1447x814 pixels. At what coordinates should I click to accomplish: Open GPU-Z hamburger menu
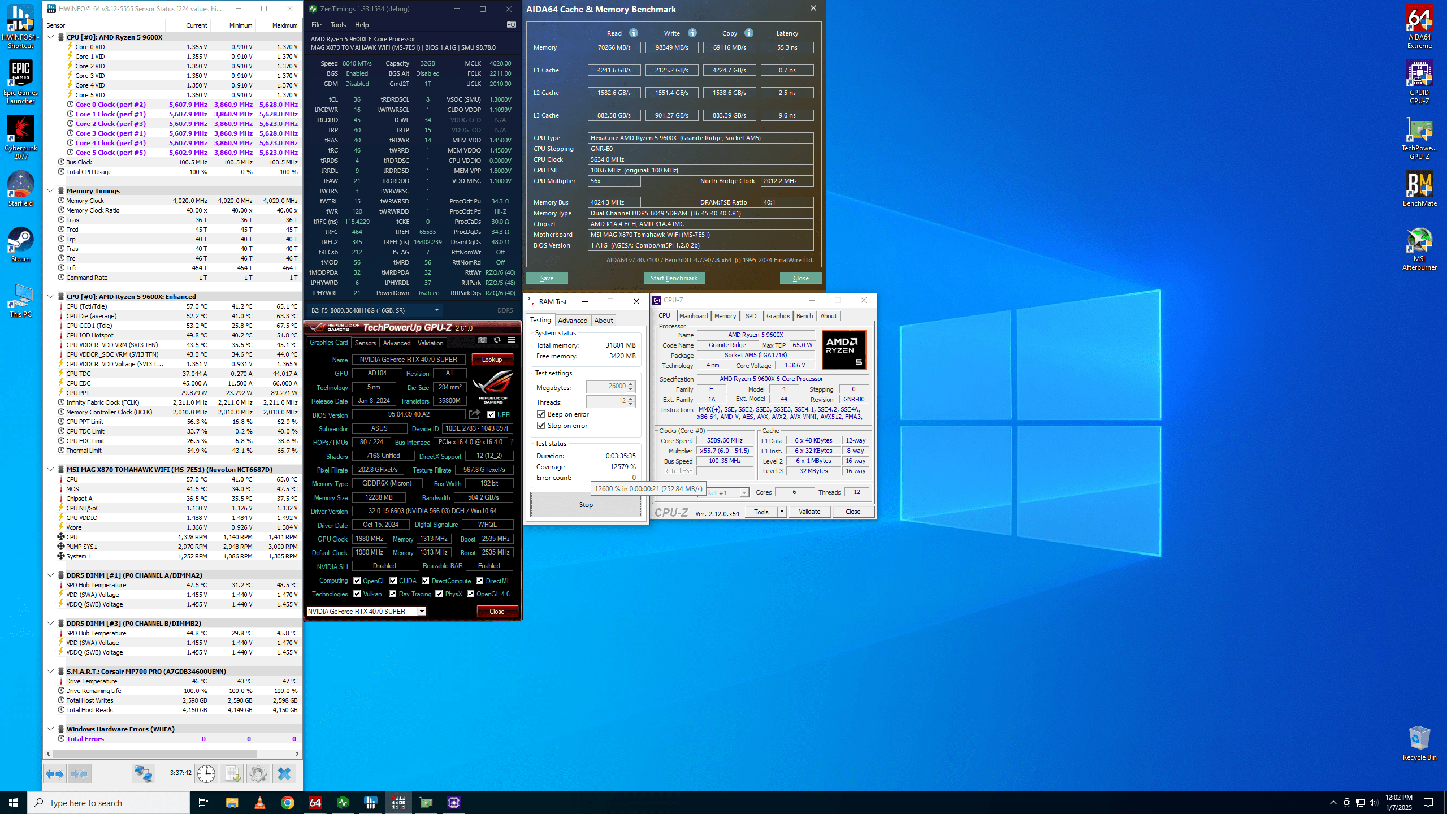point(512,340)
